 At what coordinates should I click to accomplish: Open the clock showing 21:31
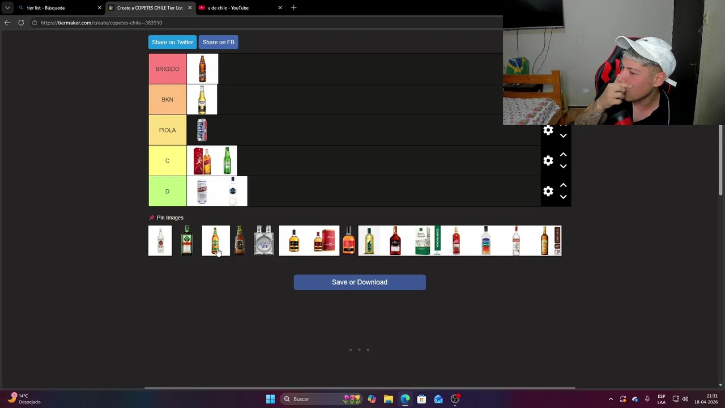tap(706, 399)
